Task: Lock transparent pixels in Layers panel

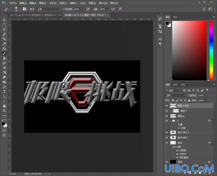Action: pyautogui.click(x=173, y=100)
